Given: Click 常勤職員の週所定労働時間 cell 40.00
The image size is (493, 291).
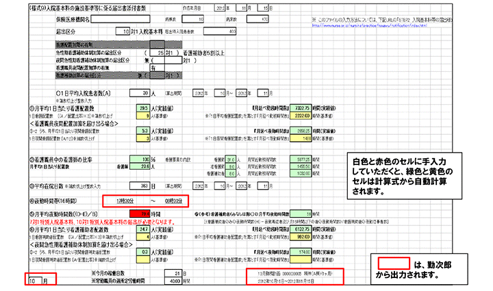Looking at the screenshot, I should tap(173, 281).
